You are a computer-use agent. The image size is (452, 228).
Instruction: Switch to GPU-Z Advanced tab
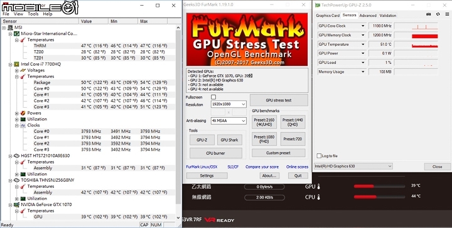(x=368, y=16)
